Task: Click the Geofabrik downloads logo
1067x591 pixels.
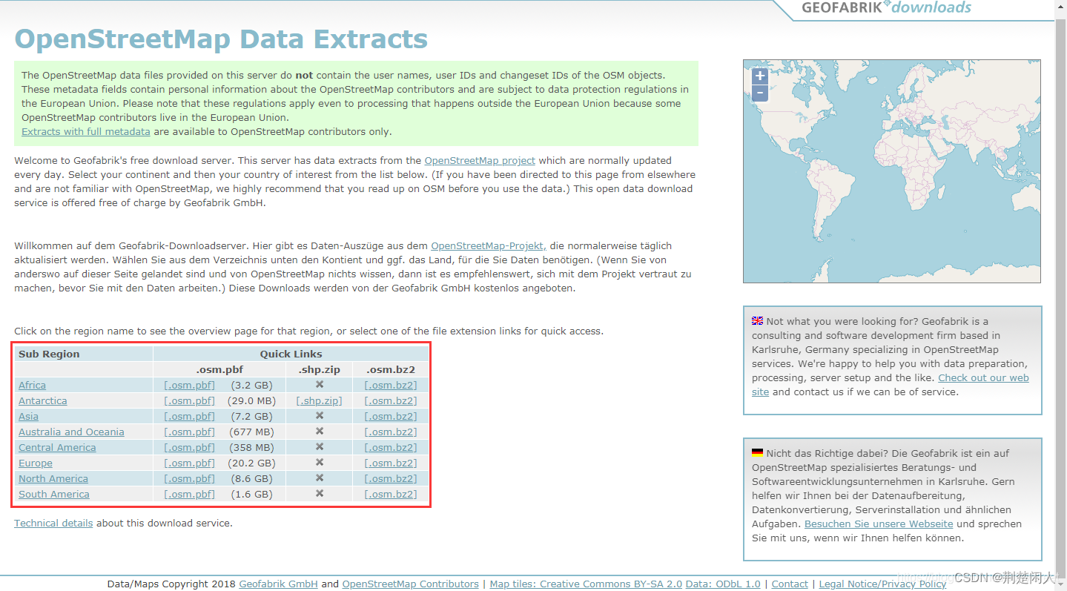Action: tap(886, 8)
